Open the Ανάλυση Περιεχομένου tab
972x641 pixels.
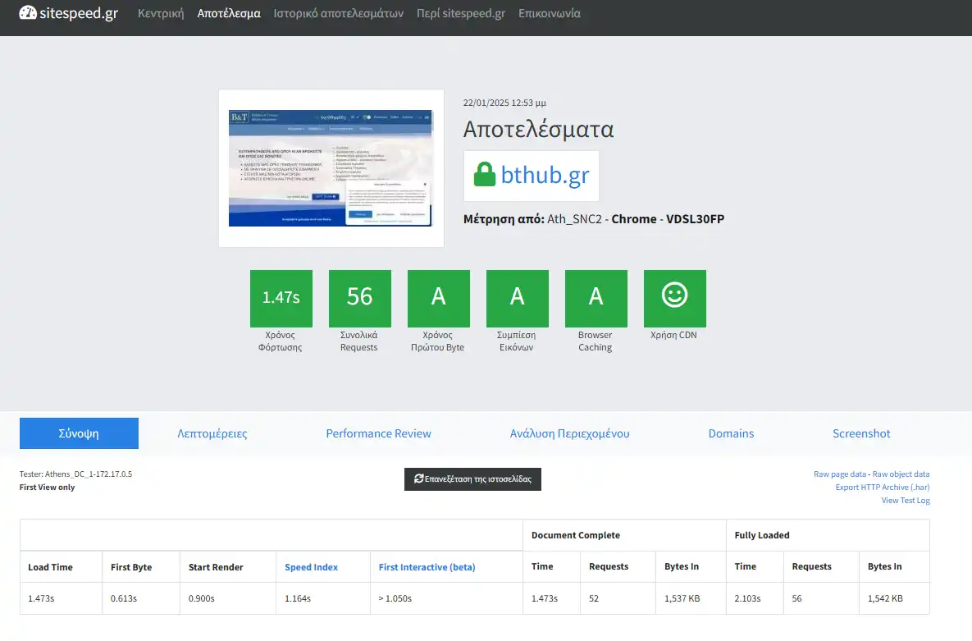(x=569, y=433)
